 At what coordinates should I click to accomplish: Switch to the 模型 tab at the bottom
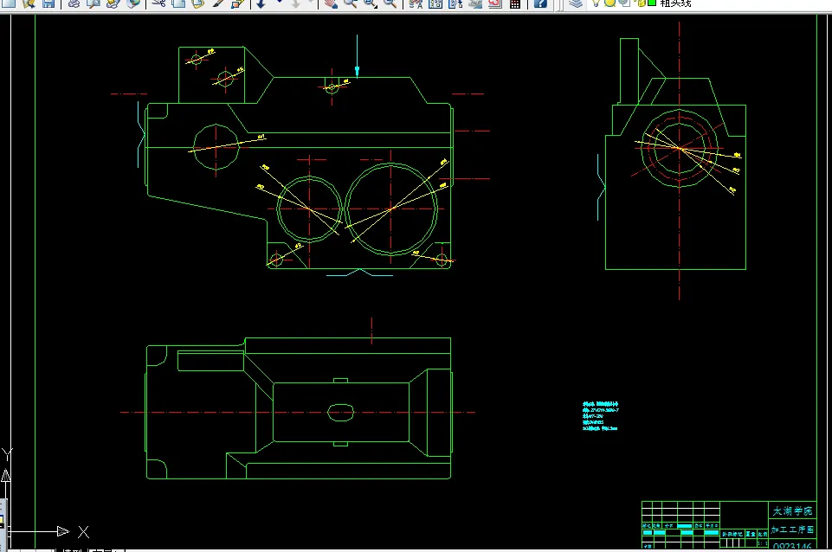pyautogui.click(x=72, y=550)
